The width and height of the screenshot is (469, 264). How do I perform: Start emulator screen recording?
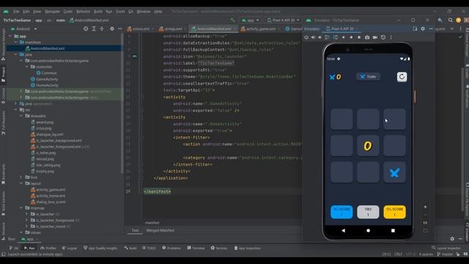point(375,37)
